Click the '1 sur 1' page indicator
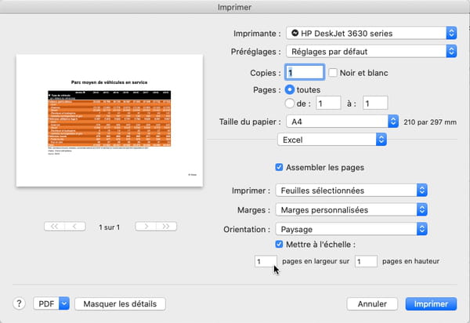Viewport: 470px width, 323px height. (x=110, y=227)
